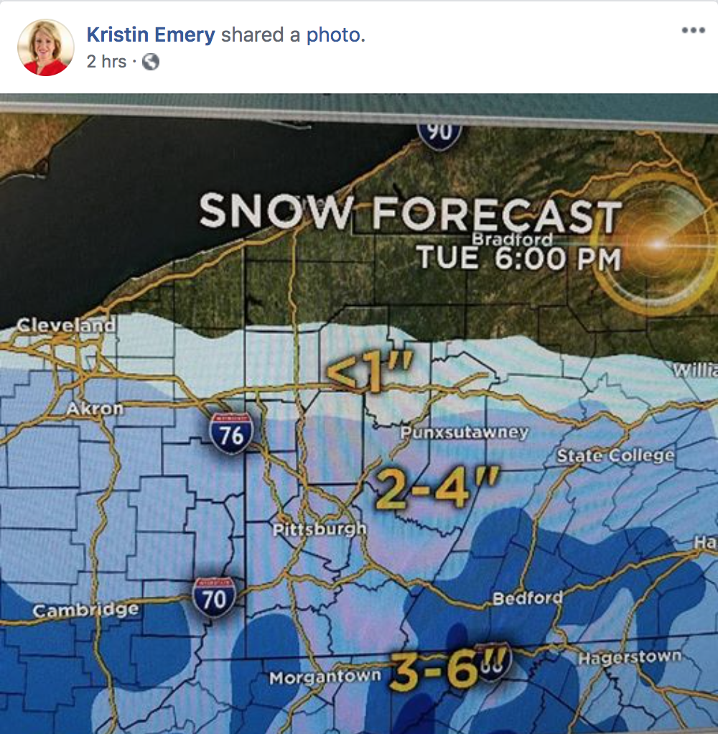Click the 3-6" snowfall label
This screenshot has width=718, height=734.
pos(449,668)
